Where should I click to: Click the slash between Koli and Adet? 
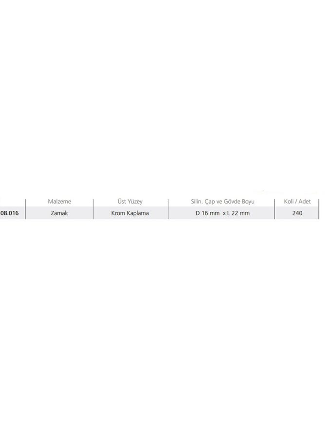pos(297,202)
